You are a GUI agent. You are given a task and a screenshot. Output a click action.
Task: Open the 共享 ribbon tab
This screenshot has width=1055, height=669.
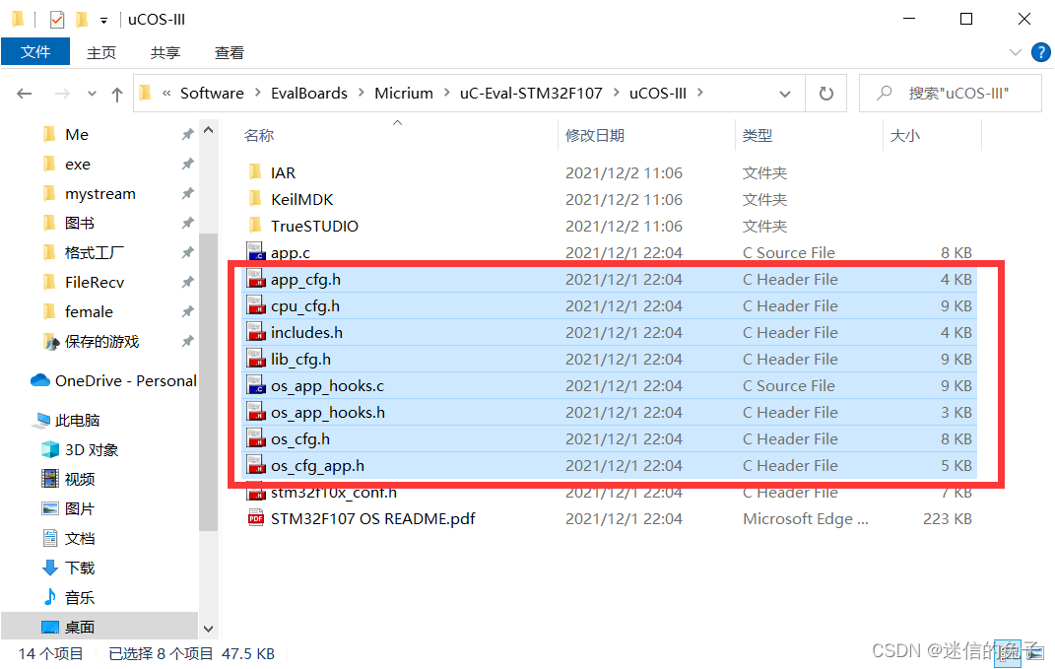point(165,52)
